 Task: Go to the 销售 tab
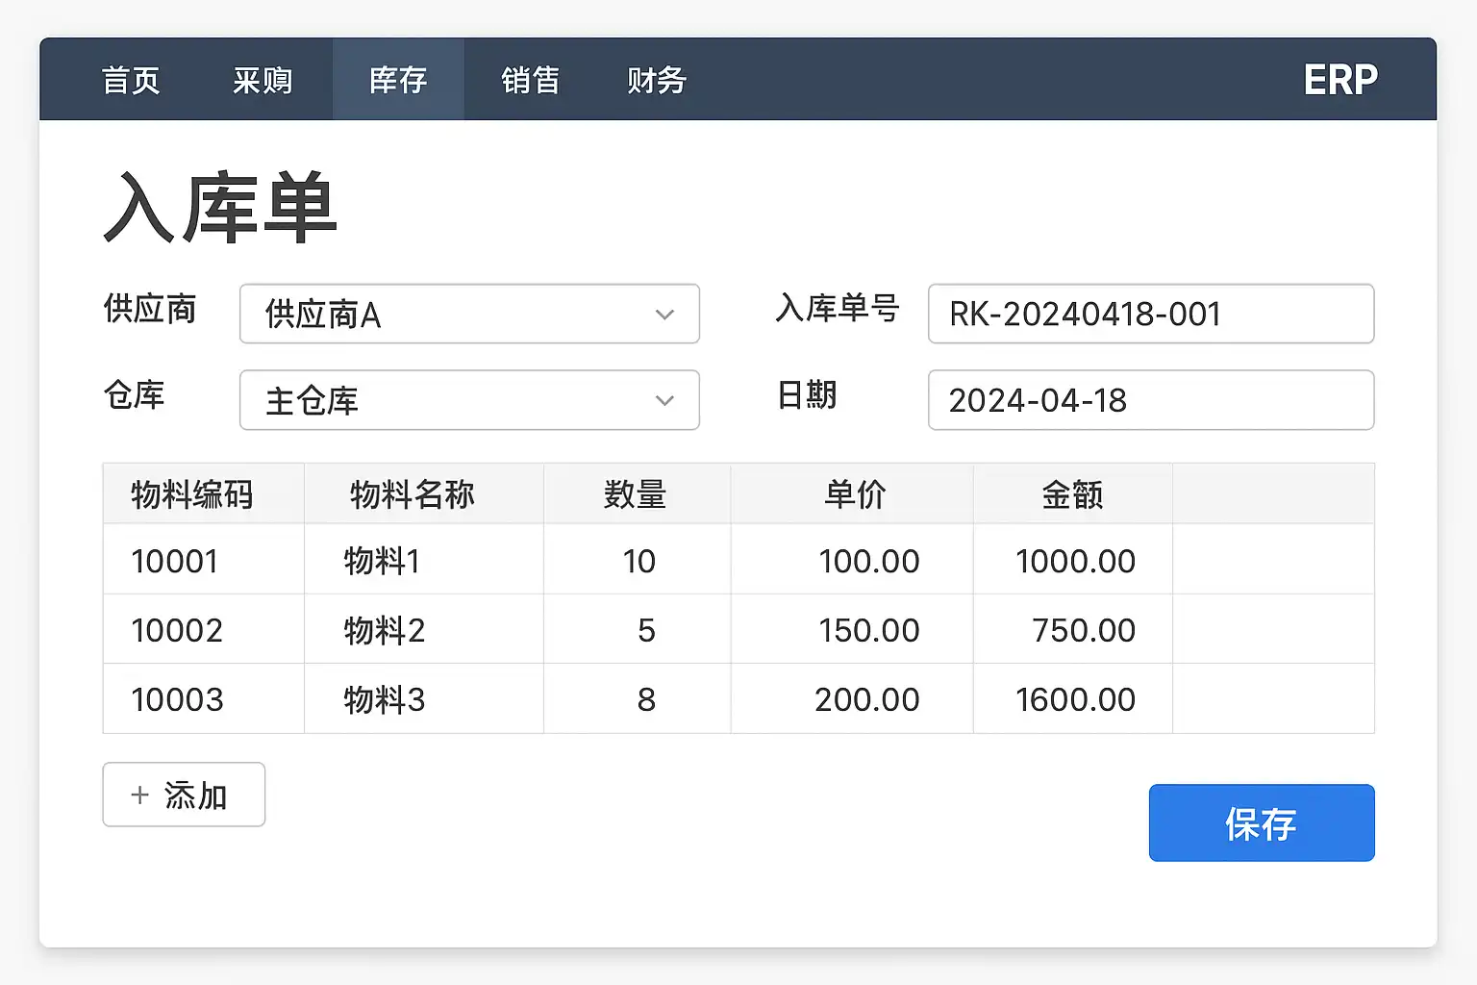[530, 80]
